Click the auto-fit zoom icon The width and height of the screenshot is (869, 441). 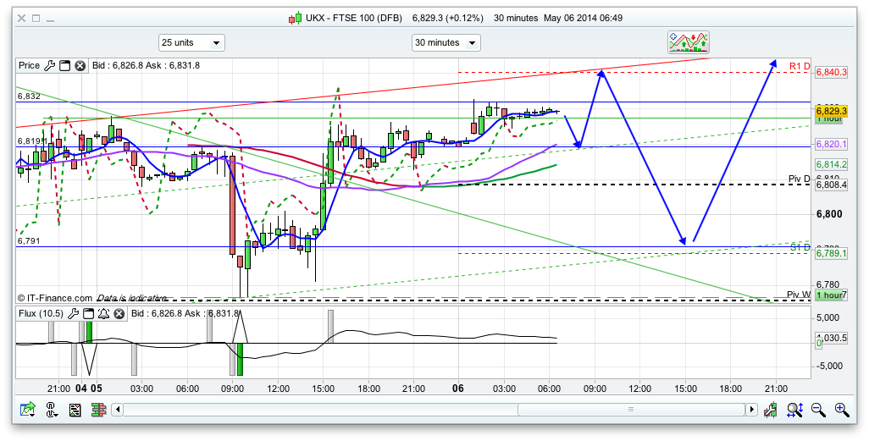point(794,410)
